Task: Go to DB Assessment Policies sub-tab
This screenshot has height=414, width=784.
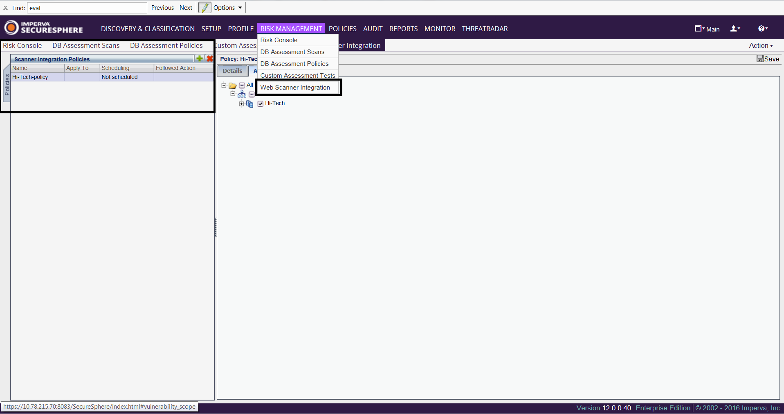Action: click(166, 45)
